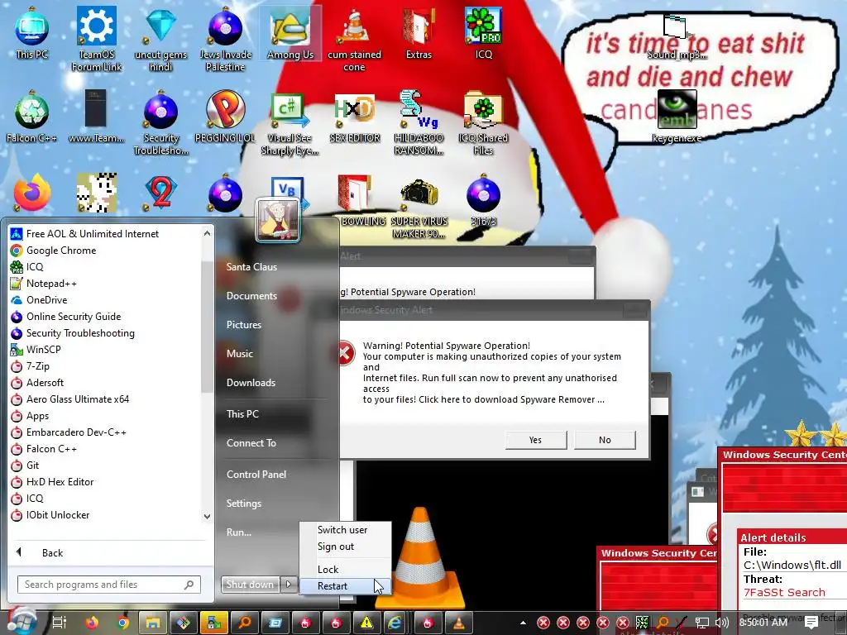This screenshot has height=635, width=847.
Task: Open Settings from the Start menu
Action: (x=244, y=503)
